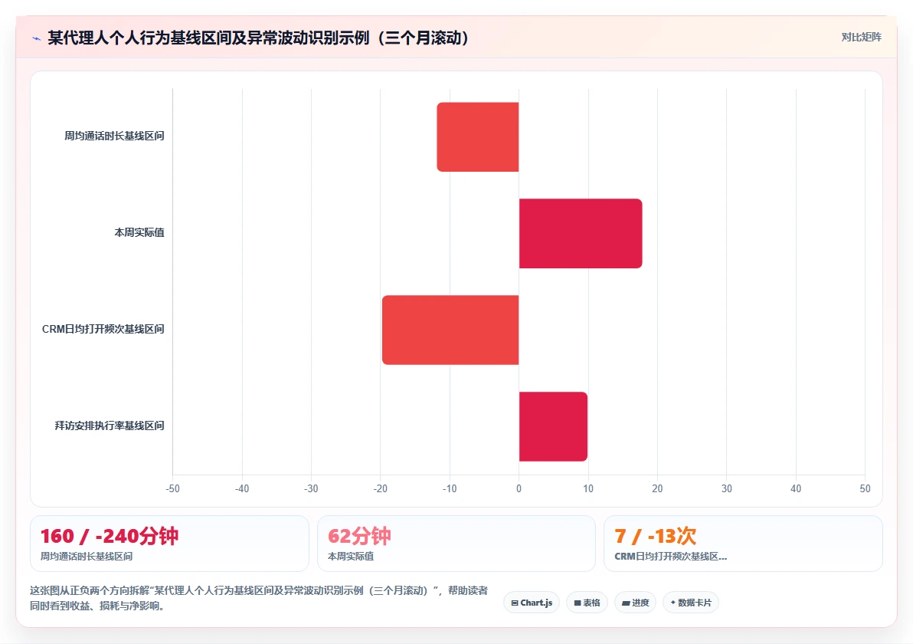This screenshot has height=644, width=913.
Task: Click the description paragraph starting 这张图从正负
Action: coord(259,598)
